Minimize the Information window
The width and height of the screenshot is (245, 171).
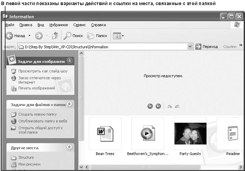(x=224, y=17)
